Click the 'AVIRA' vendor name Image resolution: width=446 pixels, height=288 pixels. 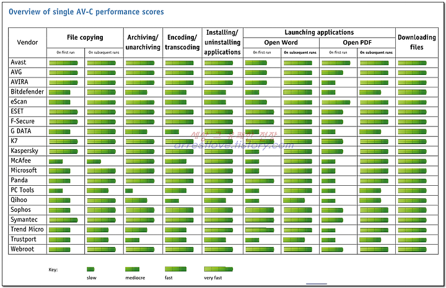pyautogui.click(x=19, y=82)
